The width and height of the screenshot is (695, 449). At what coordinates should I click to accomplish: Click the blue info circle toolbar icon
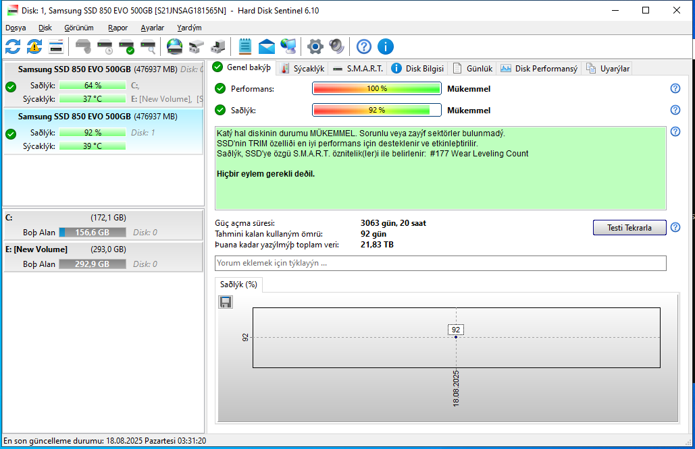click(386, 47)
